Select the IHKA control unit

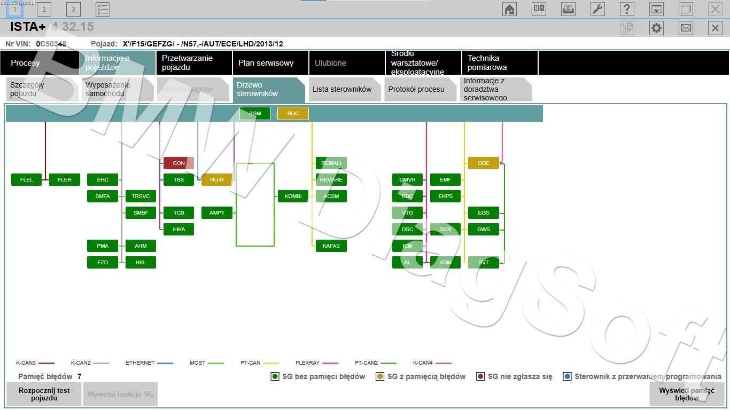(x=178, y=229)
